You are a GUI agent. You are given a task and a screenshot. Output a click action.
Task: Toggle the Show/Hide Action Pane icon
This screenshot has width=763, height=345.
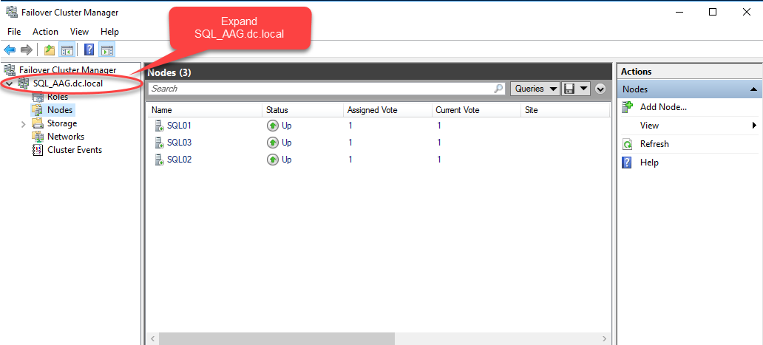[107, 49]
